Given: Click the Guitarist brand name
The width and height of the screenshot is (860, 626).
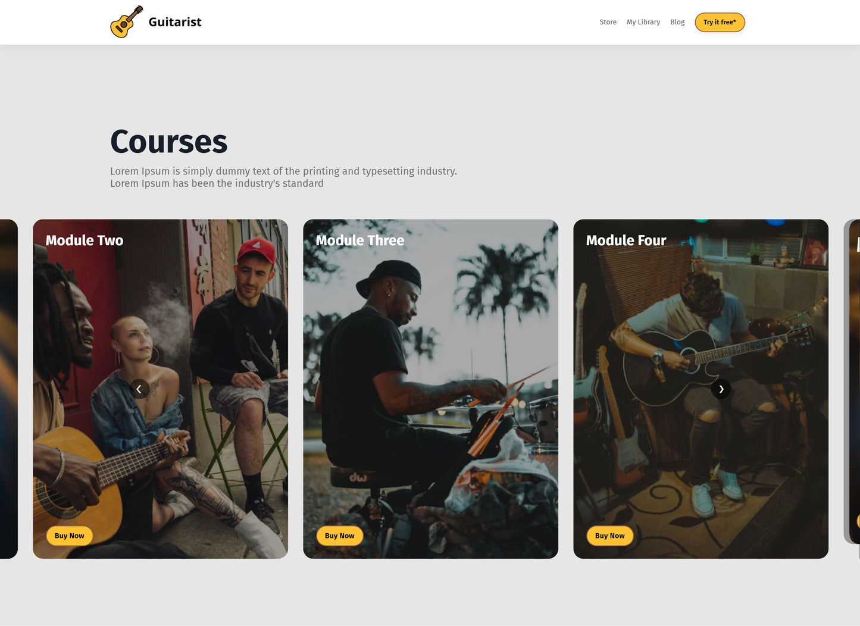Looking at the screenshot, I should pos(175,22).
